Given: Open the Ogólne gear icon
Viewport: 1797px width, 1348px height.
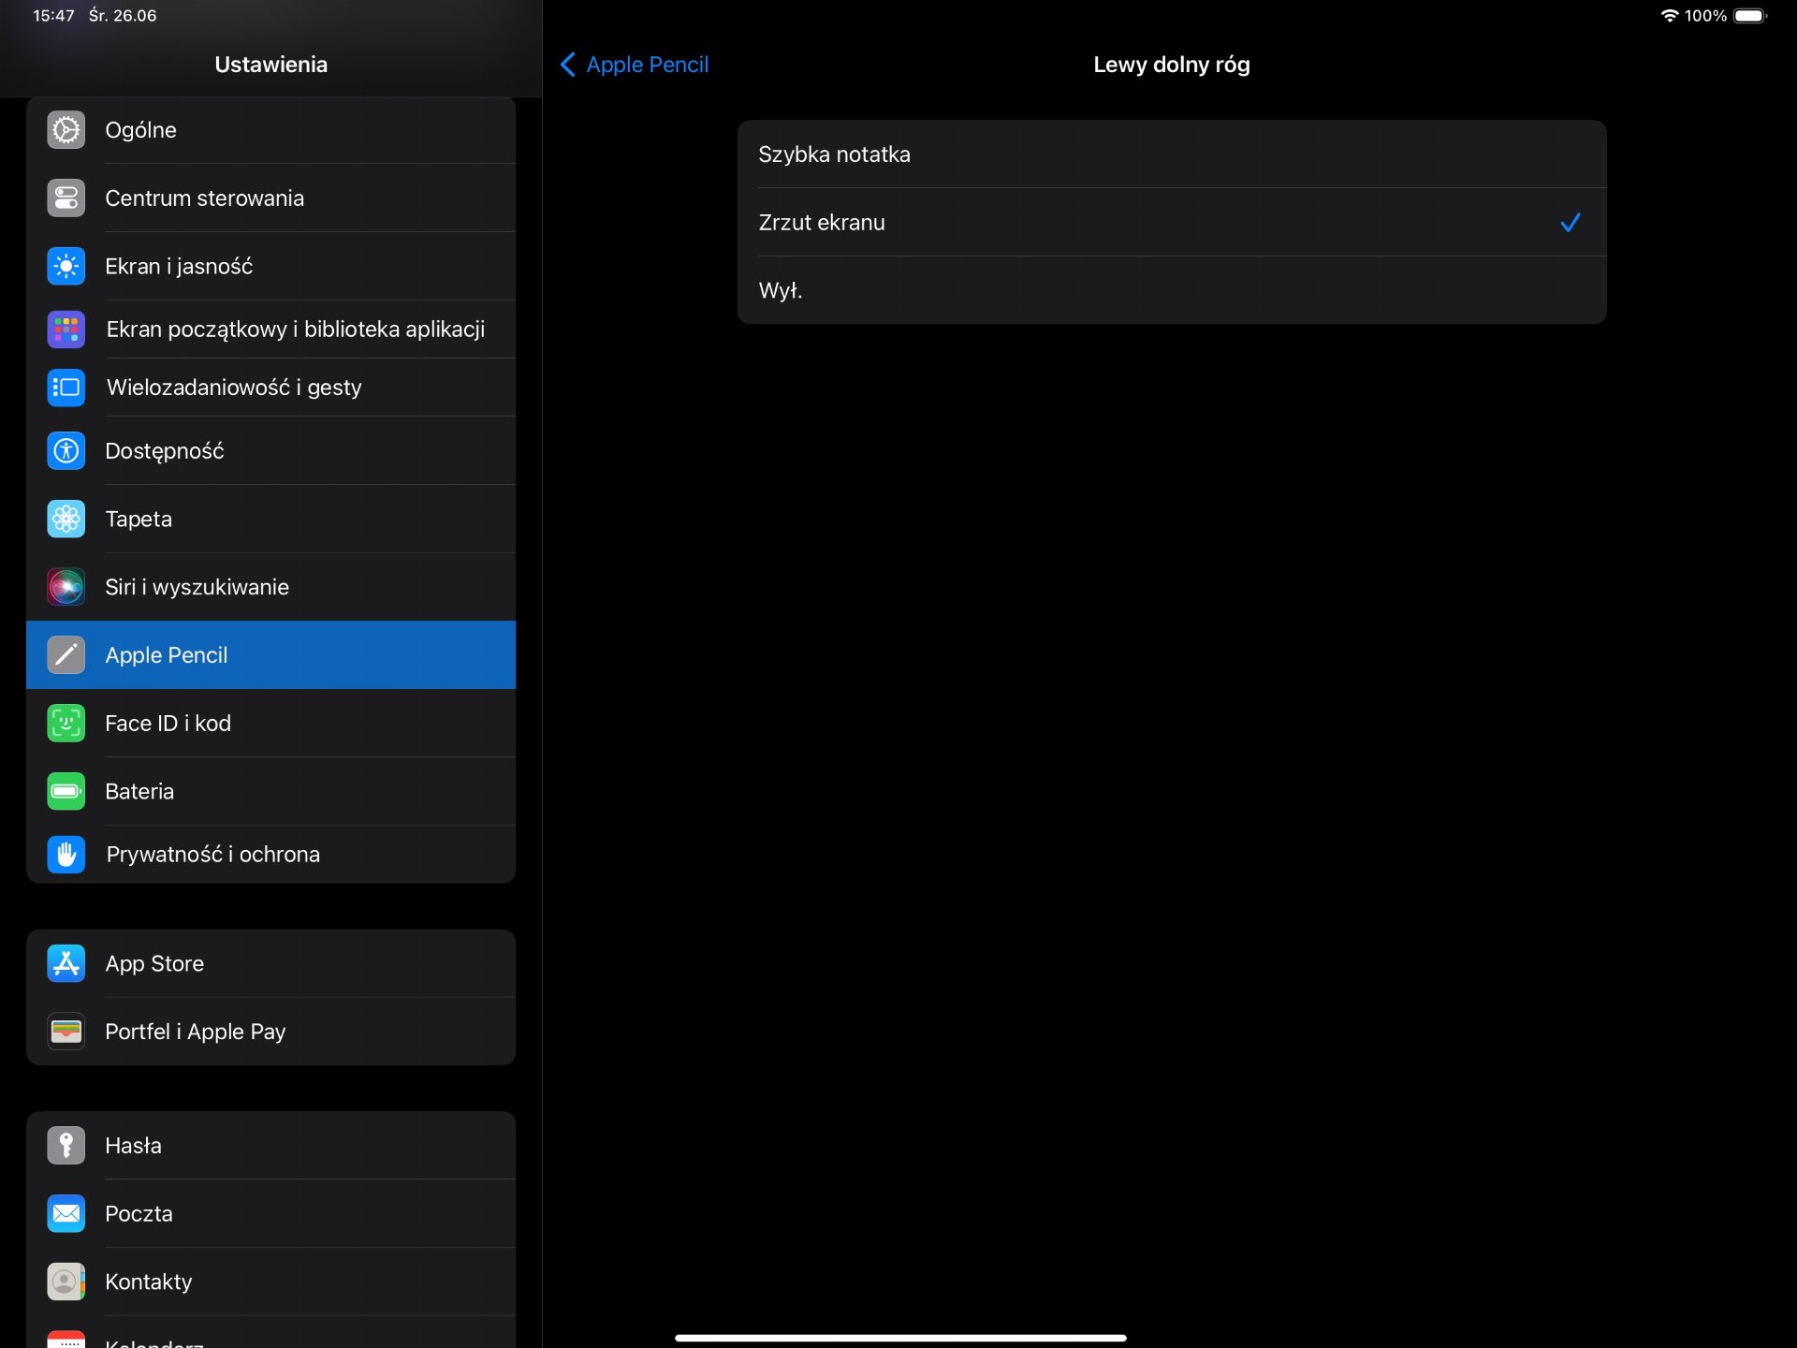Looking at the screenshot, I should coord(66,130).
